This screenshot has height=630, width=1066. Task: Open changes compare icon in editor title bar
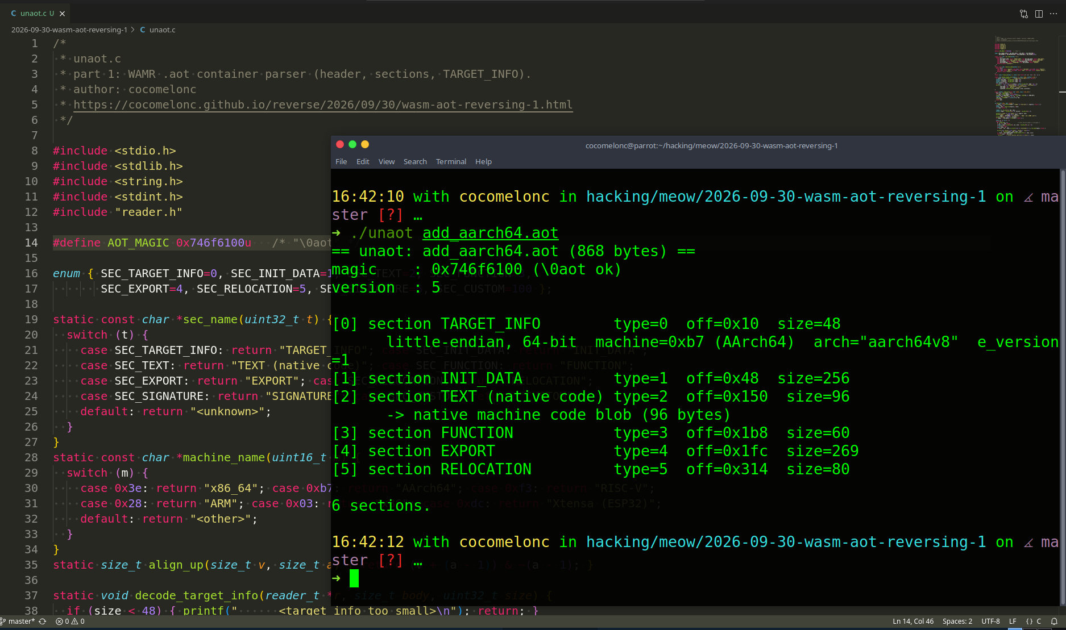click(x=1024, y=14)
